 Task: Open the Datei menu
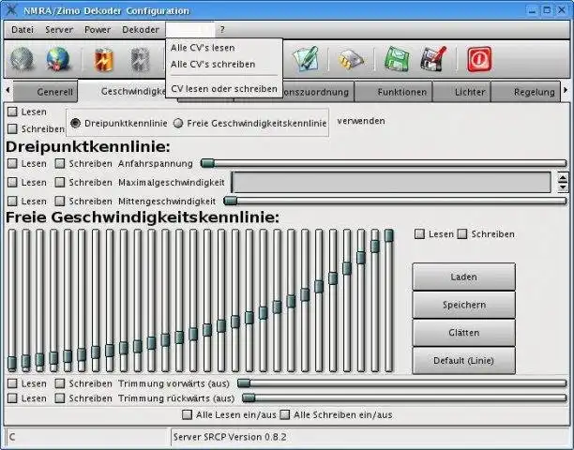23,30
